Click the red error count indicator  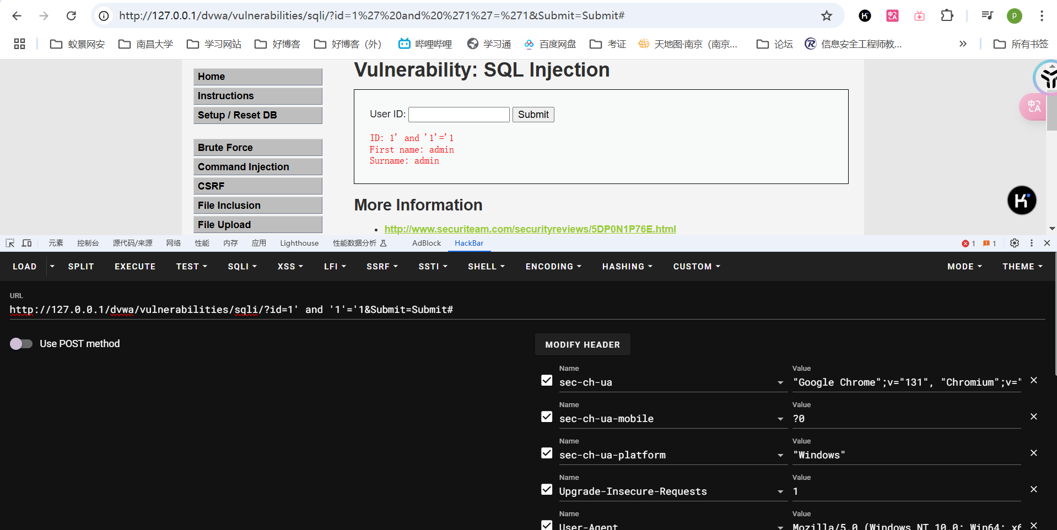(968, 244)
